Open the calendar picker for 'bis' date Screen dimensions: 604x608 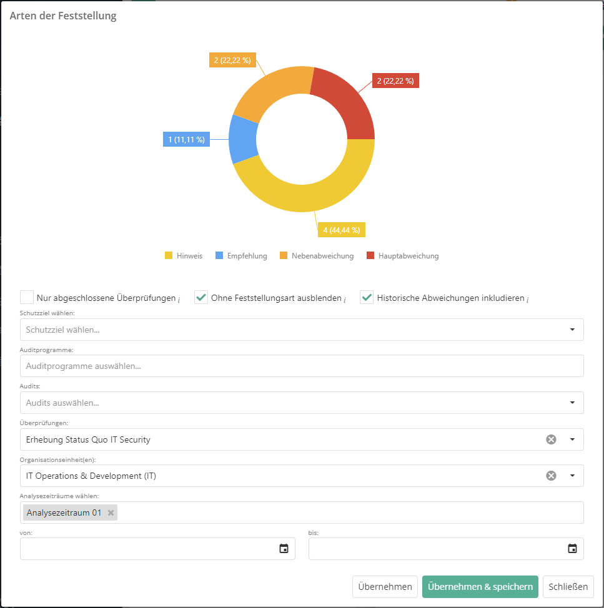click(x=572, y=549)
